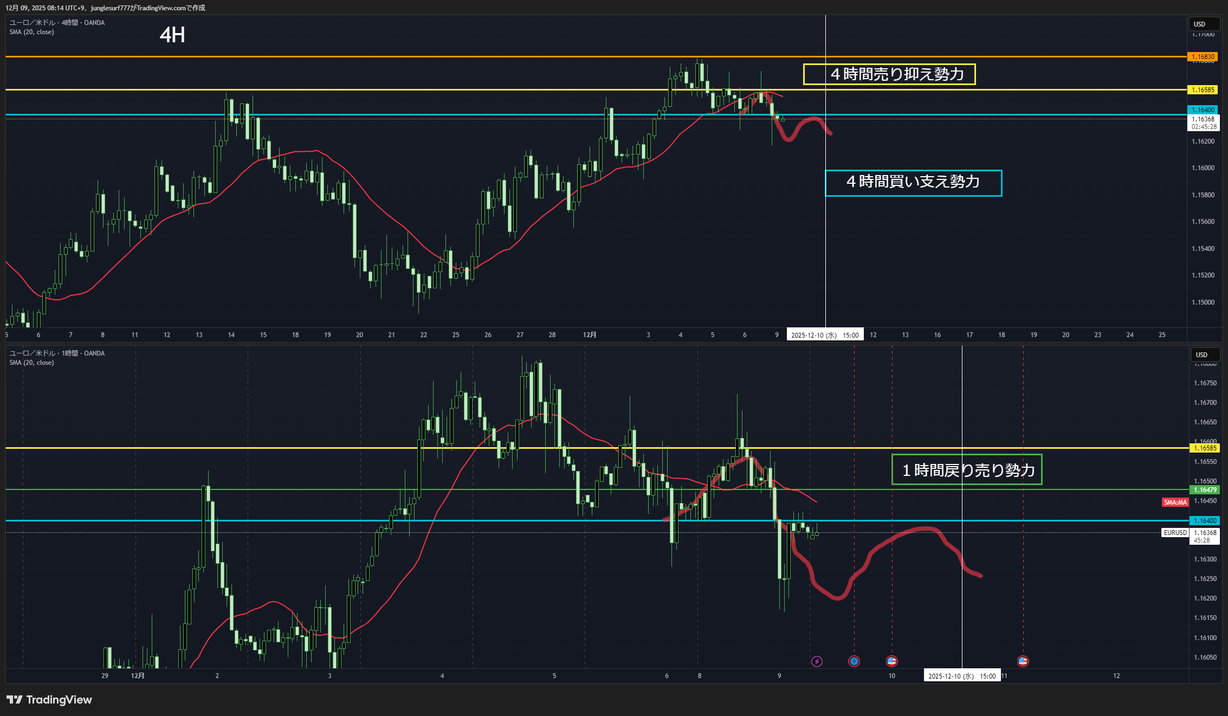Click the lower chart symbol title ユーロ/米ドル 1時間

click(x=57, y=353)
